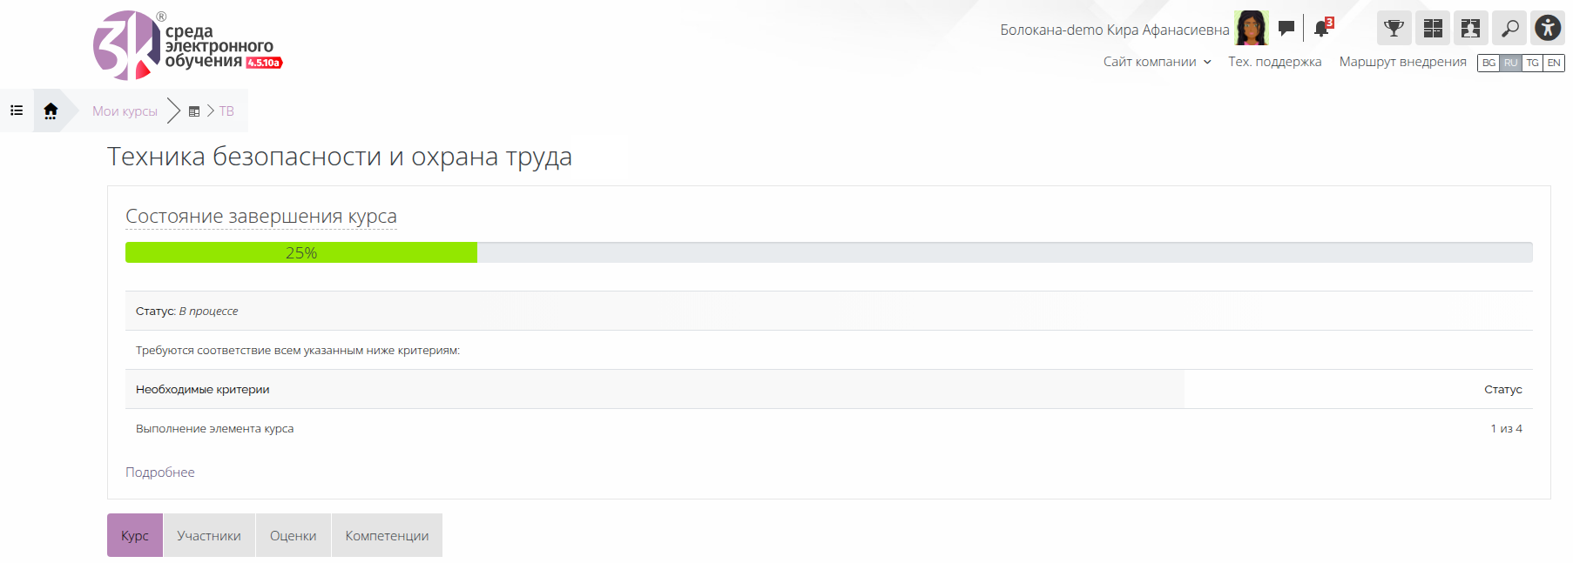Expand the Сайт компании dropdown
The width and height of the screenshot is (1573, 563).
coord(1157,62)
